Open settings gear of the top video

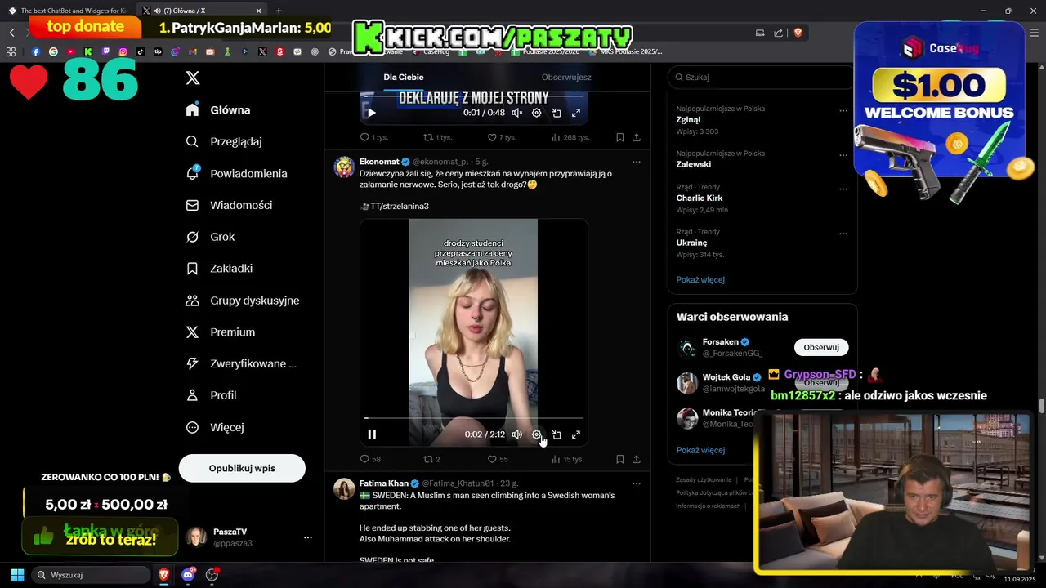(x=536, y=113)
